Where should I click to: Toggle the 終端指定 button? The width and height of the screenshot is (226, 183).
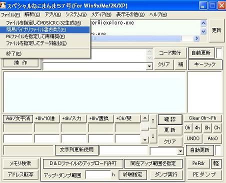coord(132,174)
